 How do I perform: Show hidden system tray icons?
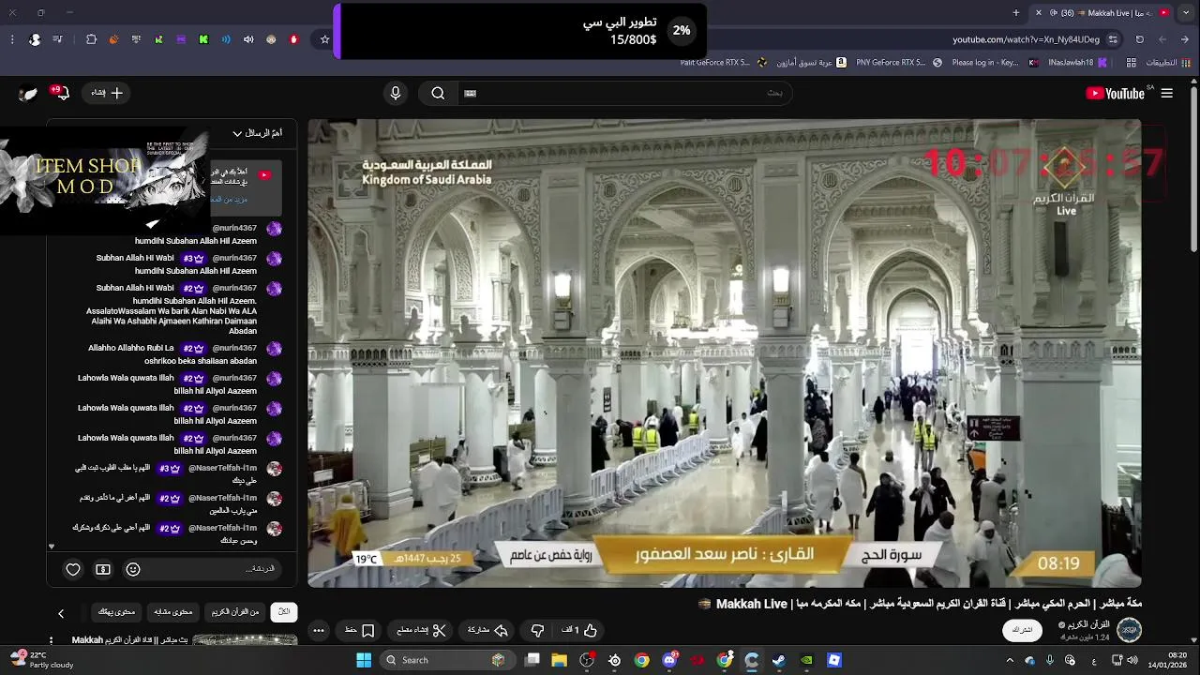pos(1010,660)
